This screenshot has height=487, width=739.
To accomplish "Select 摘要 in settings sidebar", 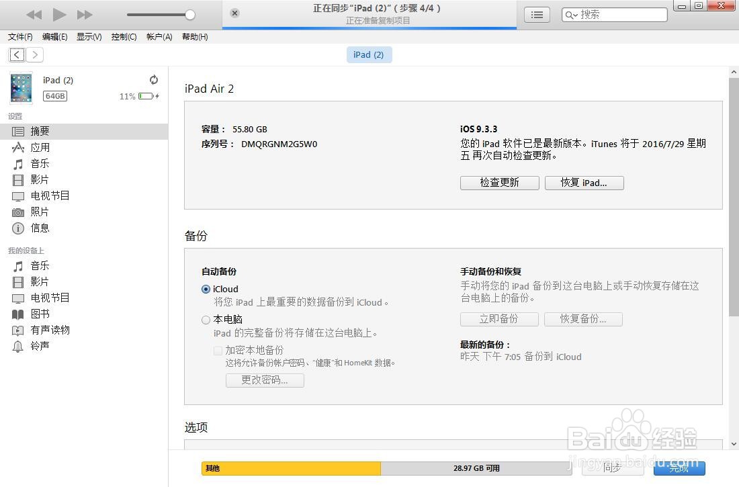I will 84,132.
